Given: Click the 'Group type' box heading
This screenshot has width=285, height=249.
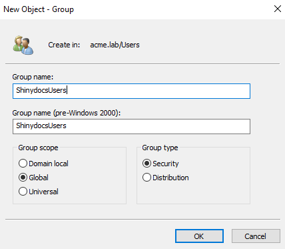Looking at the screenshot, I should pos(160,148).
